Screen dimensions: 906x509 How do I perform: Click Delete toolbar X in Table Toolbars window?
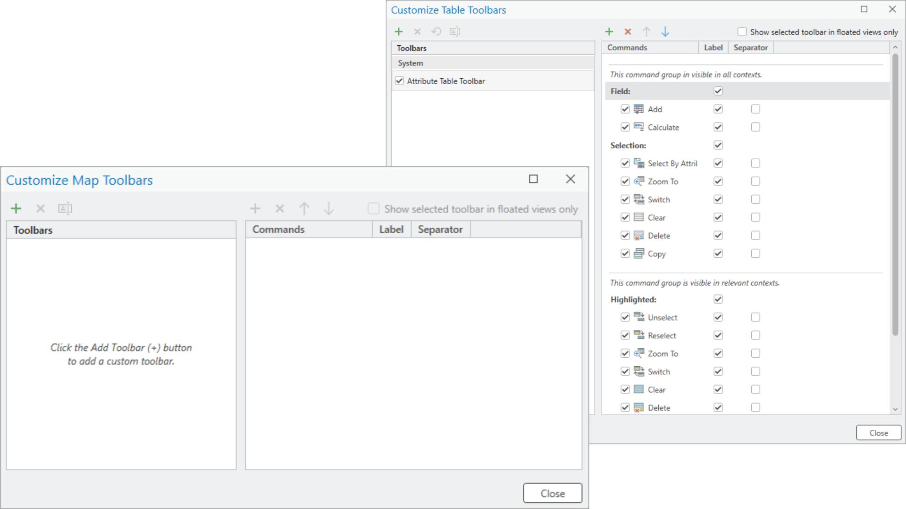click(x=417, y=32)
